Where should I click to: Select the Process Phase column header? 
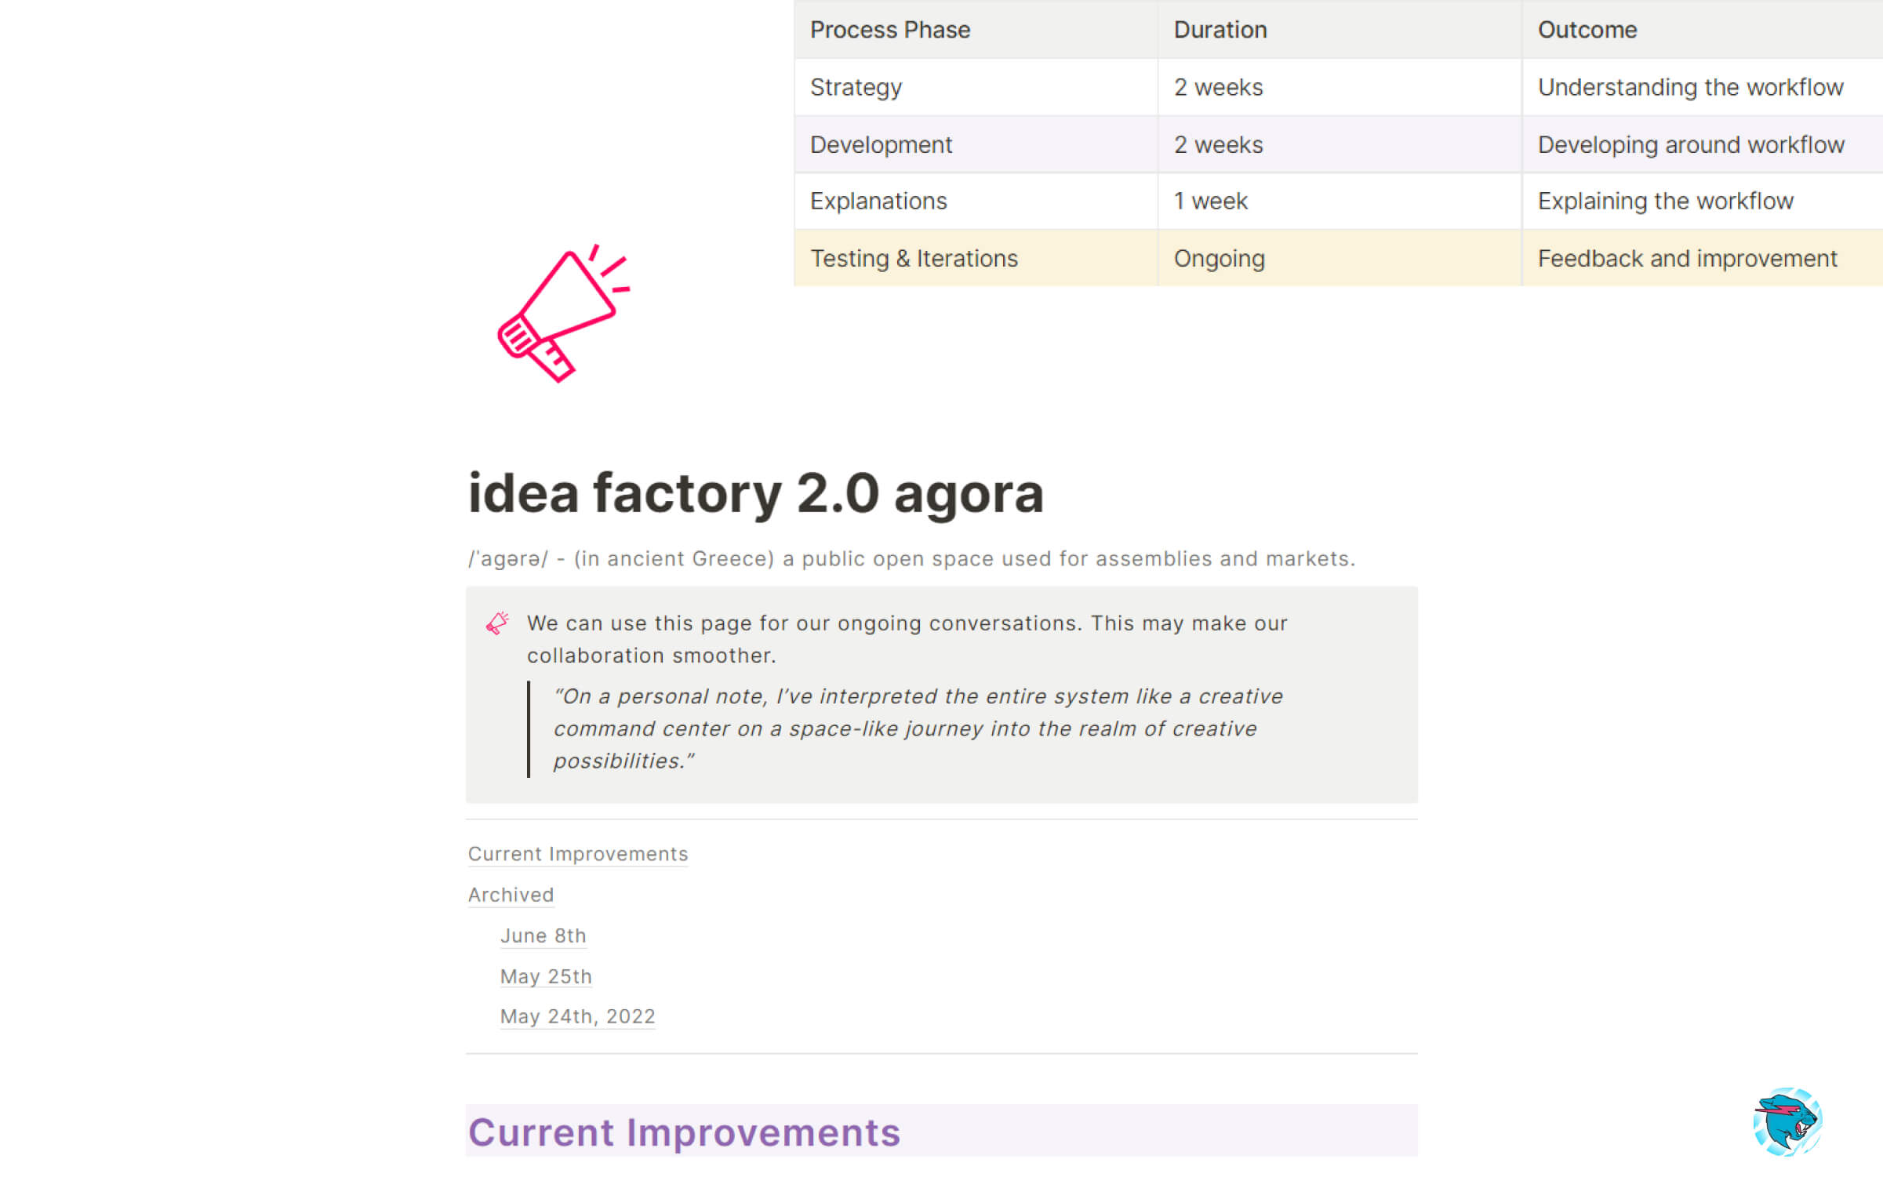click(x=890, y=30)
